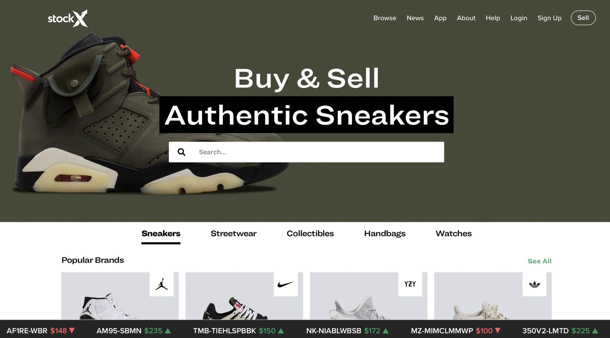
Task: Open the YZY brand icon
Action: (x=410, y=284)
